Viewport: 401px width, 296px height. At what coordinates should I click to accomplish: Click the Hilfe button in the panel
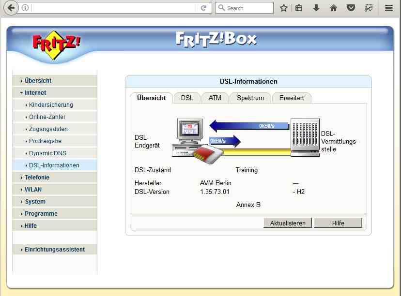click(x=338, y=223)
